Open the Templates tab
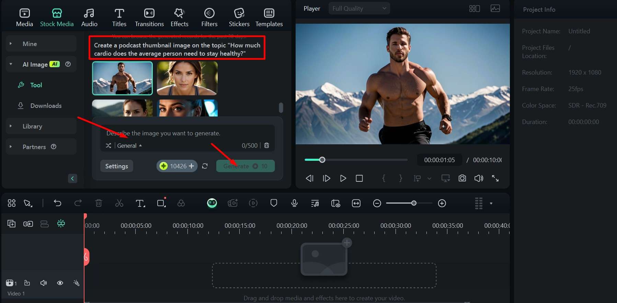The image size is (617, 303). coord(269,18)
